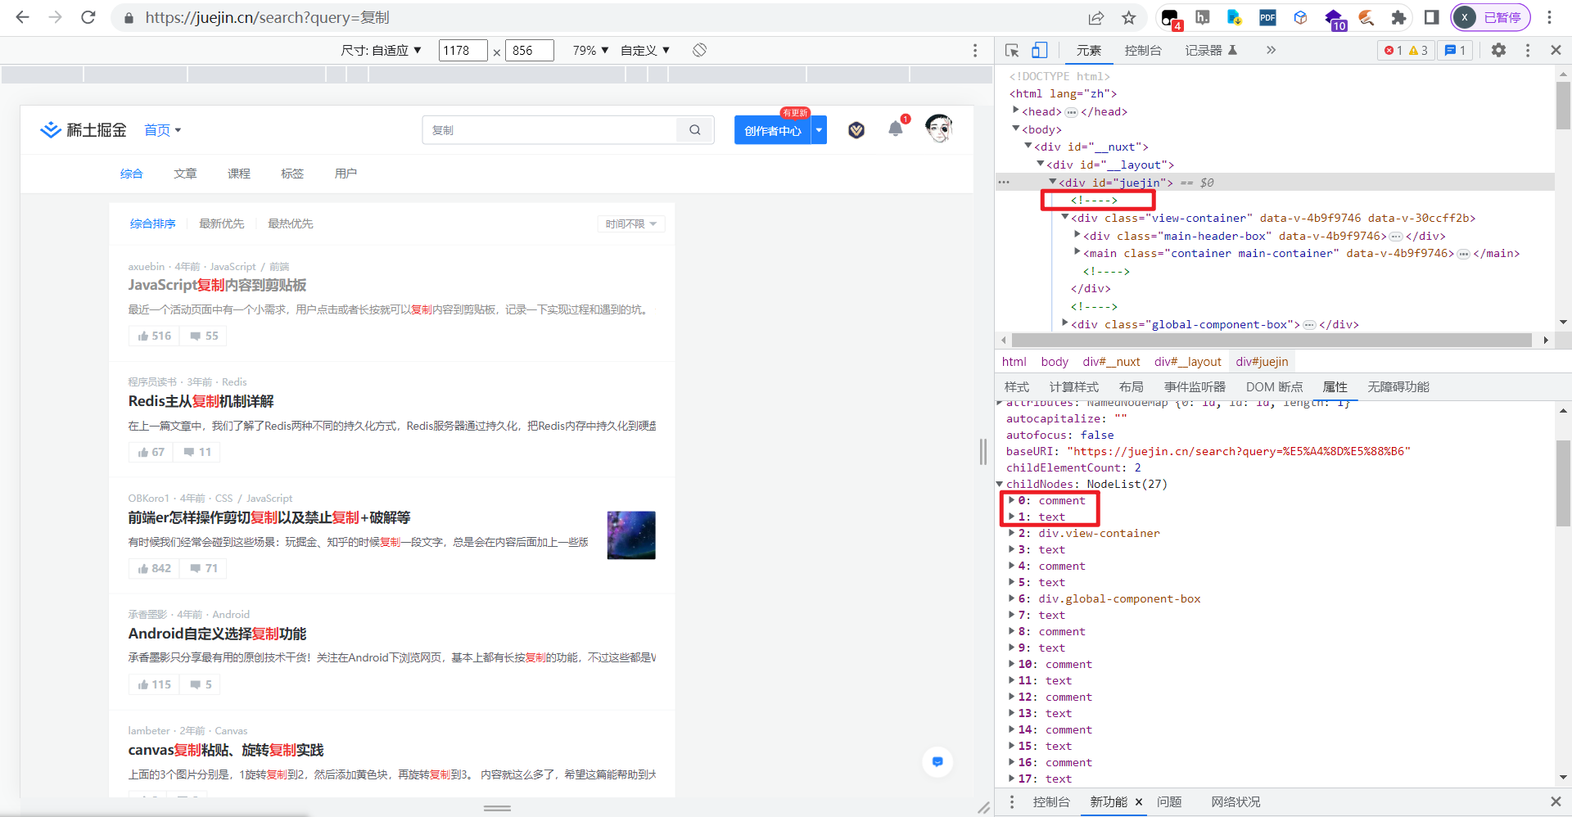Open article JavaScript复制内容到剪贴板
This screenshot has height=817, width=1572.
click(x=217, y=285)
